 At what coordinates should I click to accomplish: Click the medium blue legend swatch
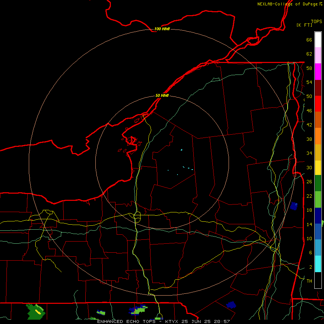(318, 231)
